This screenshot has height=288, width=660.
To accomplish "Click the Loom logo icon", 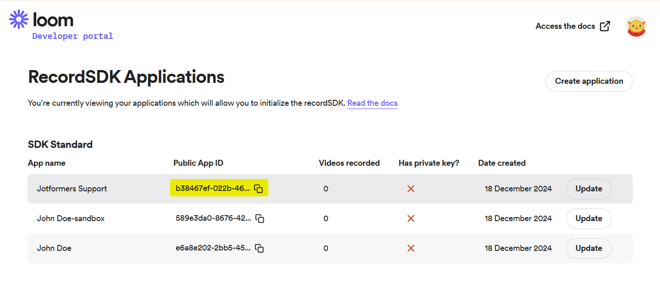I will [x=19, y=19].
